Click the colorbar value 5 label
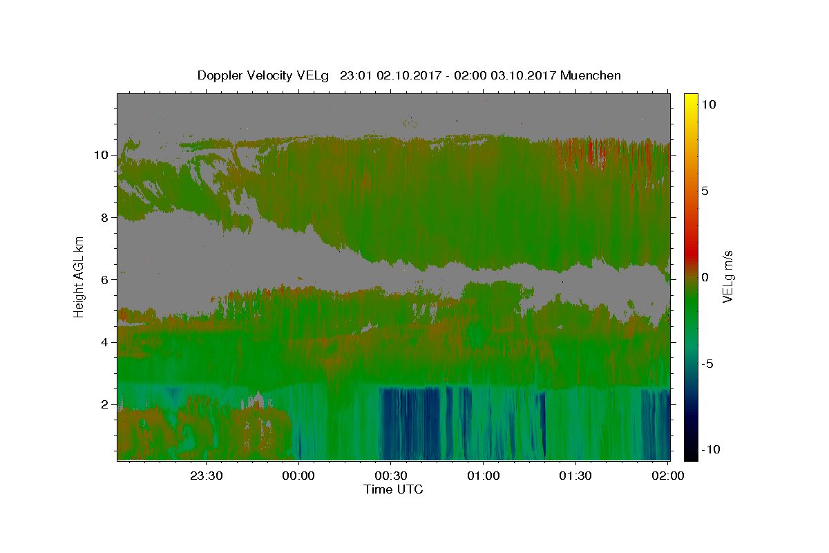 point(705,191)
